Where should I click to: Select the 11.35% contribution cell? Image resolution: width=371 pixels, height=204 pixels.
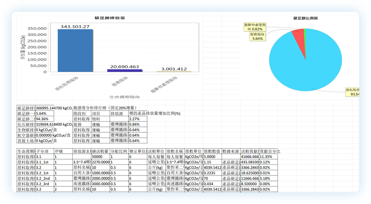coord(268,157)
